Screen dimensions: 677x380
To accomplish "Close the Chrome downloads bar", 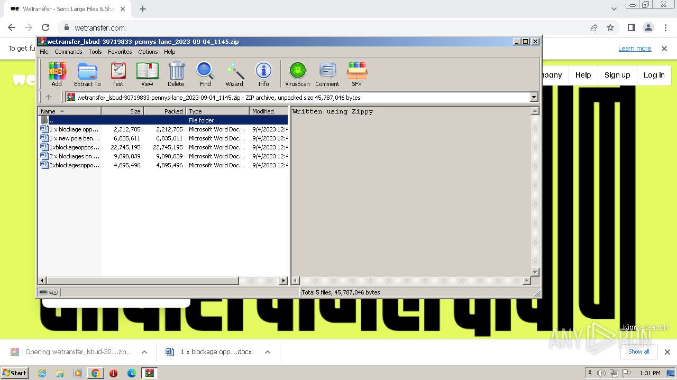I will click(x=667, y=352).
